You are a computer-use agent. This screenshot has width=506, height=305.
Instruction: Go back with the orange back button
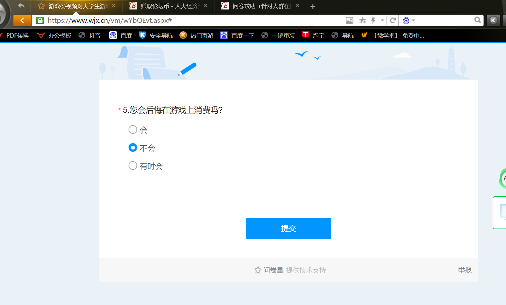click(22, 21)
